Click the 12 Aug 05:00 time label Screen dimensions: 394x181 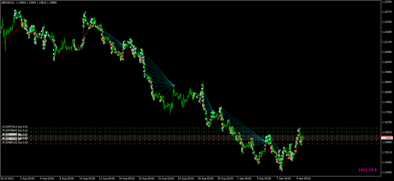coord(107,179)
